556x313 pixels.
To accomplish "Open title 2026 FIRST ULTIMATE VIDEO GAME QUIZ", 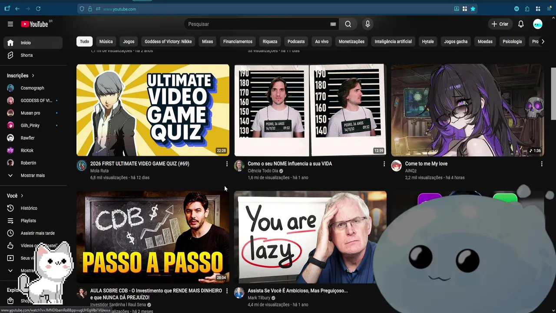I will point(139,164).
